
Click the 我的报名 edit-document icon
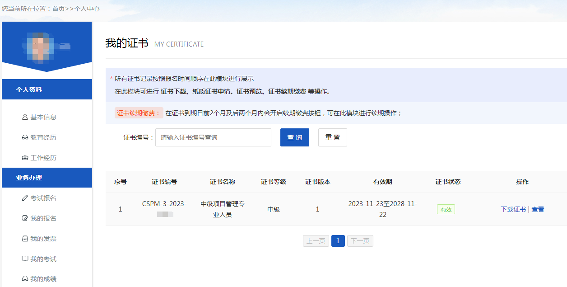tap(26, 218)
